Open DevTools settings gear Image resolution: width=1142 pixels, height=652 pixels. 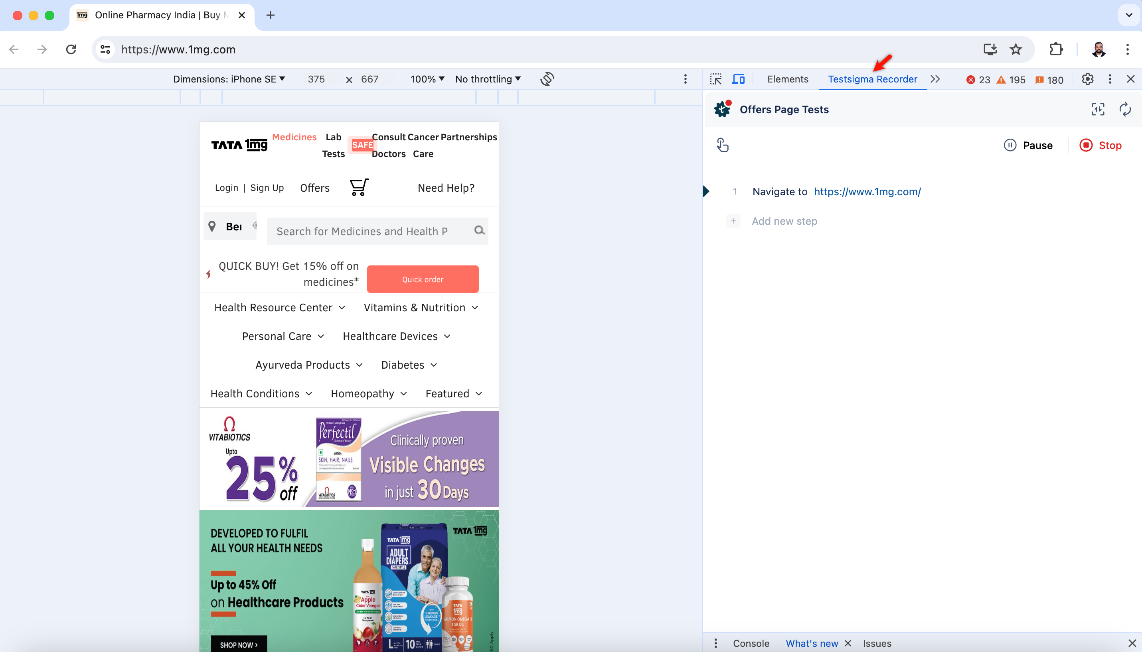tap(1087, 79)
